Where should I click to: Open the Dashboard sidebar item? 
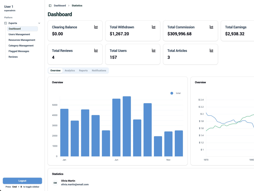click(22, 29)
